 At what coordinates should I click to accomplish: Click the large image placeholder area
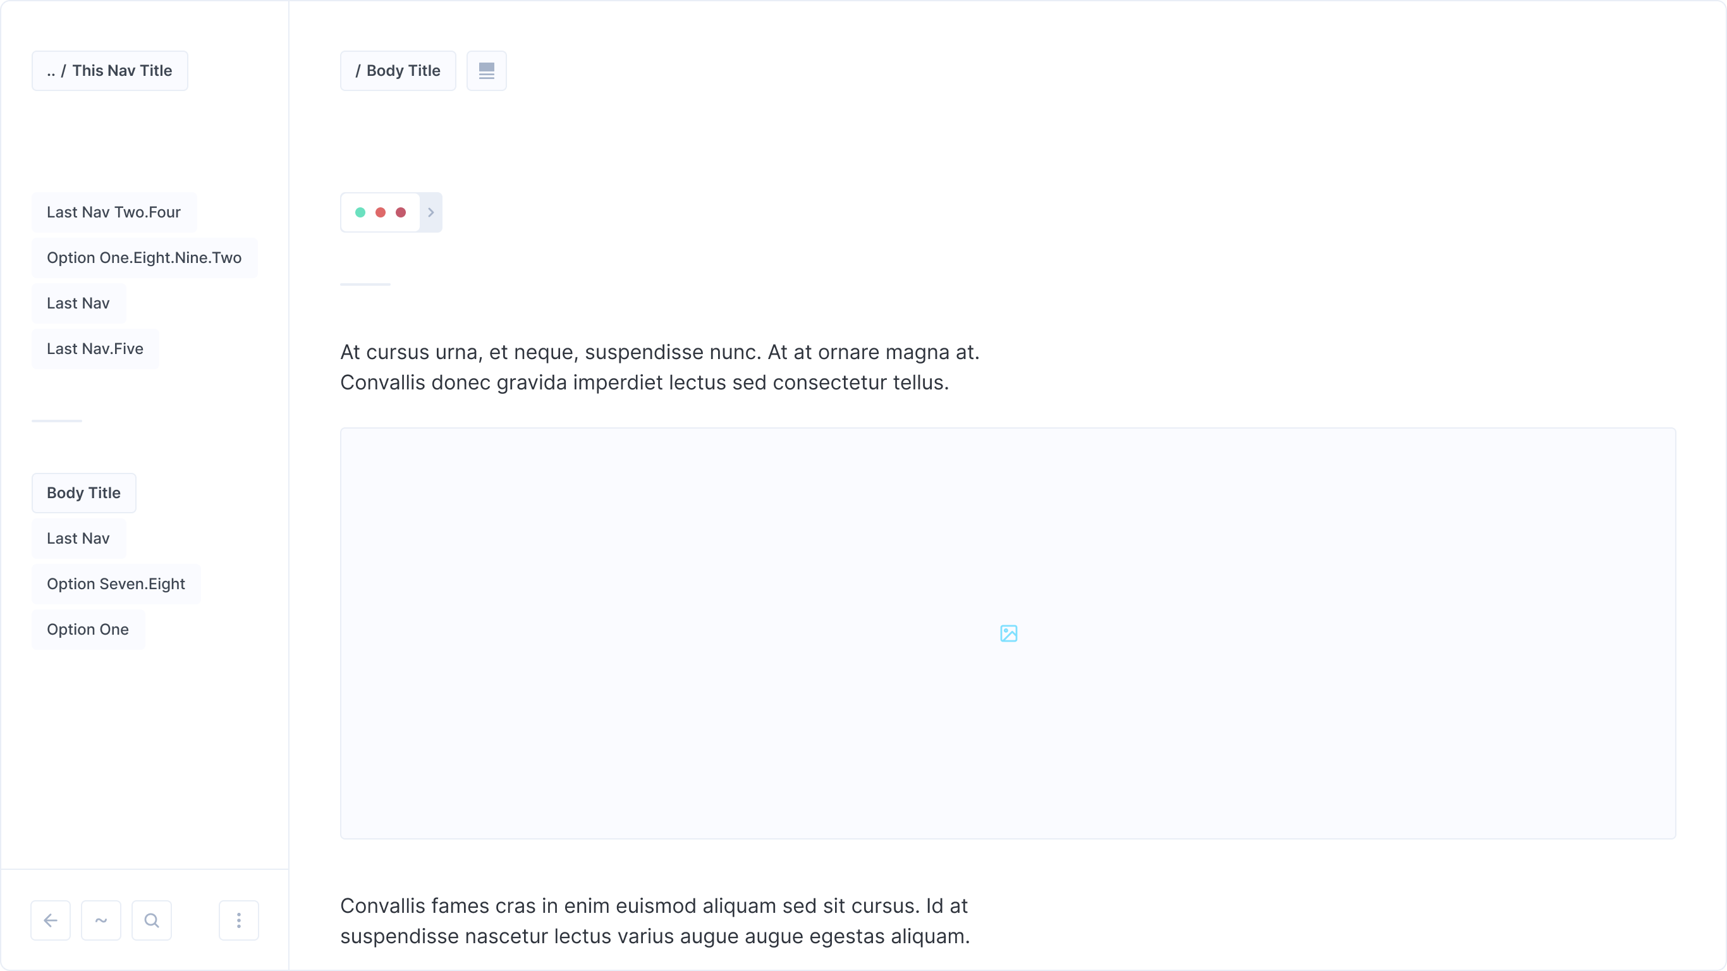click(x=1008, y=633)
